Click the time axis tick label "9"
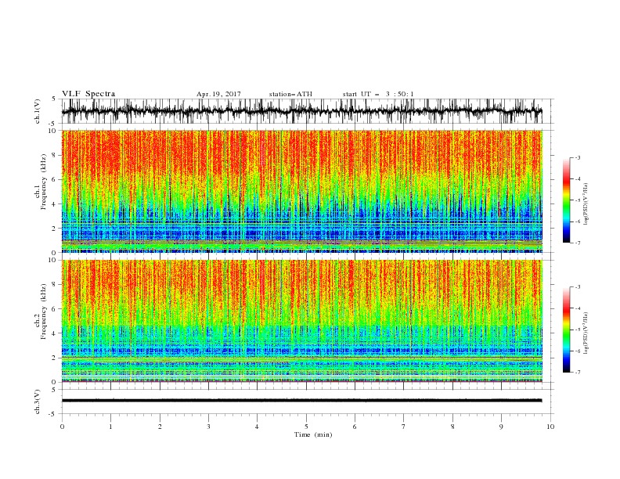 click(501, 427)
